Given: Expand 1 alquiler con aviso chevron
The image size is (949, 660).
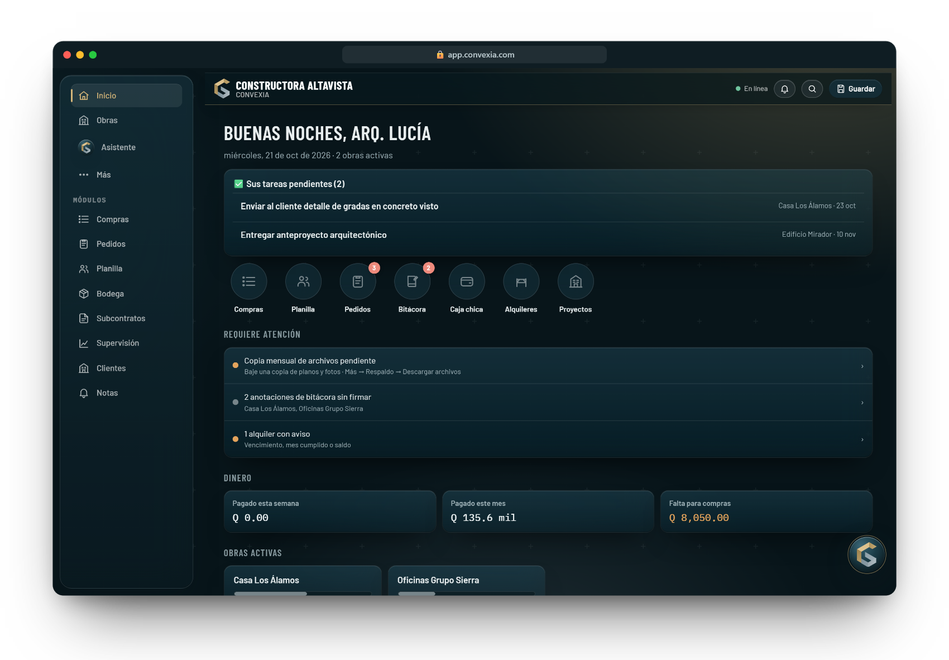Looking at the screenshot, I should pos(862,439).
